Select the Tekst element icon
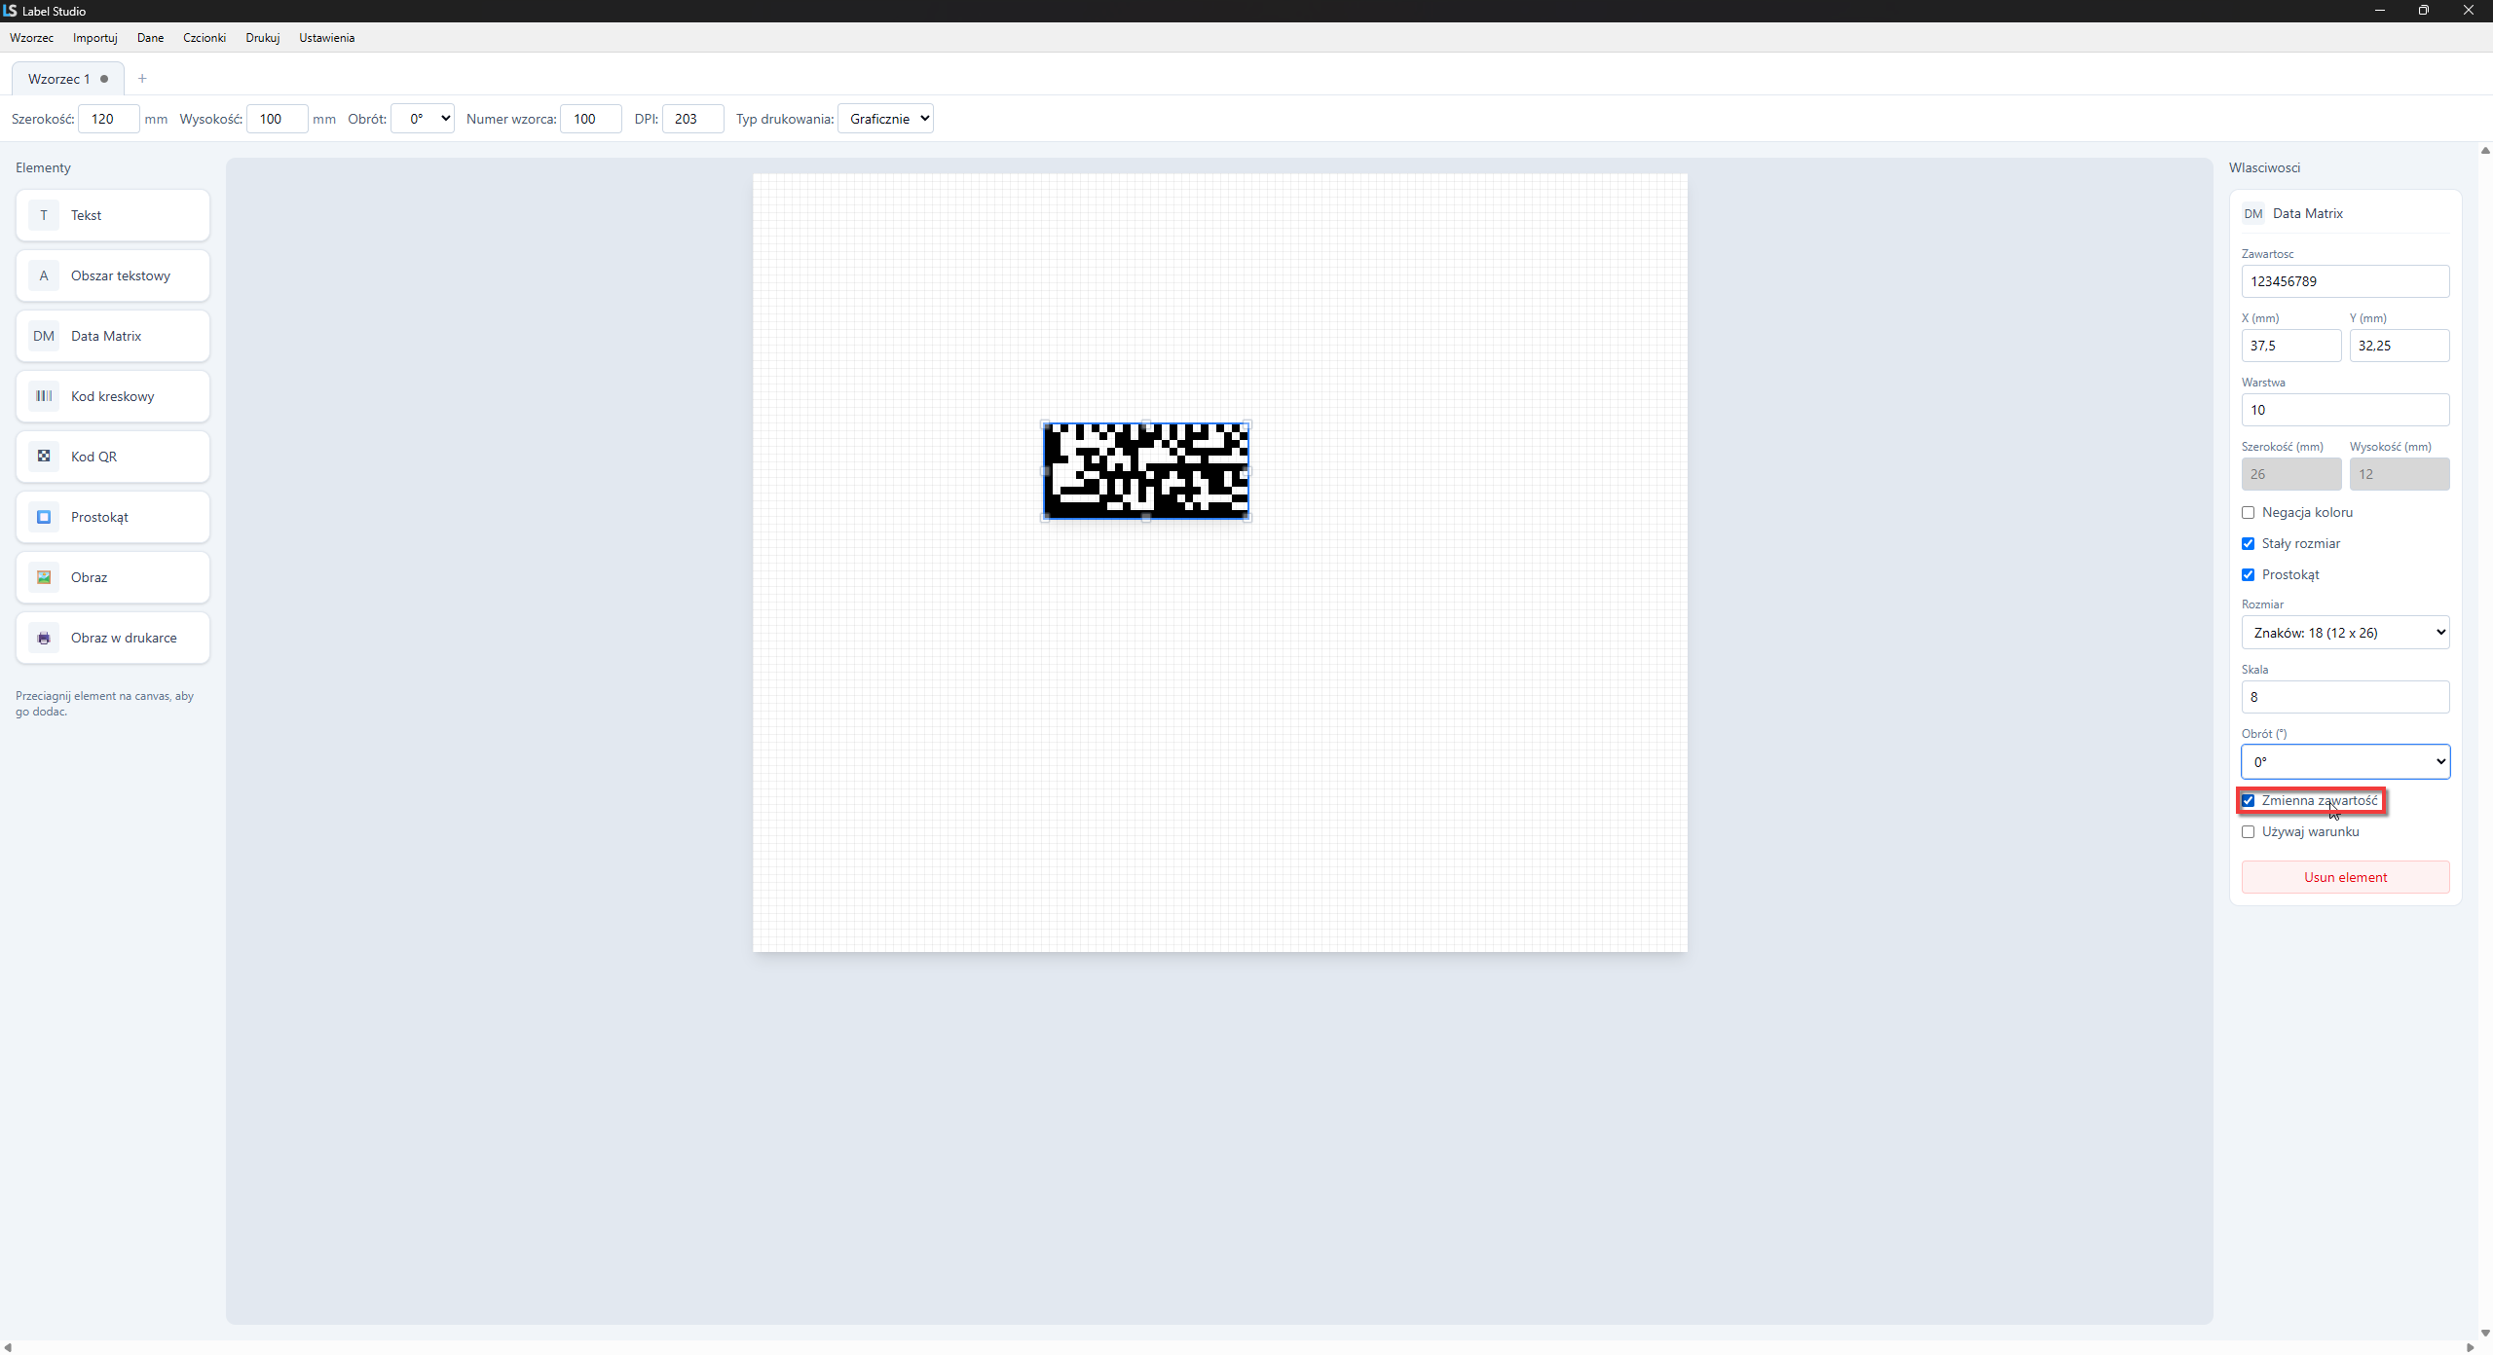The image size is (2493, 1355). point(44,215)
